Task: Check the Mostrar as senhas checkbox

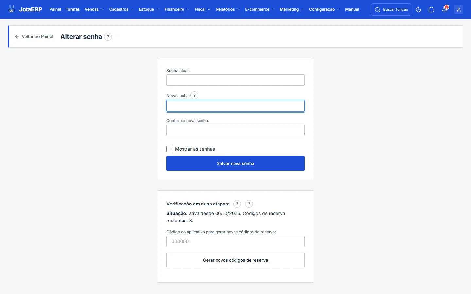Action: click(x=169, y=149)
